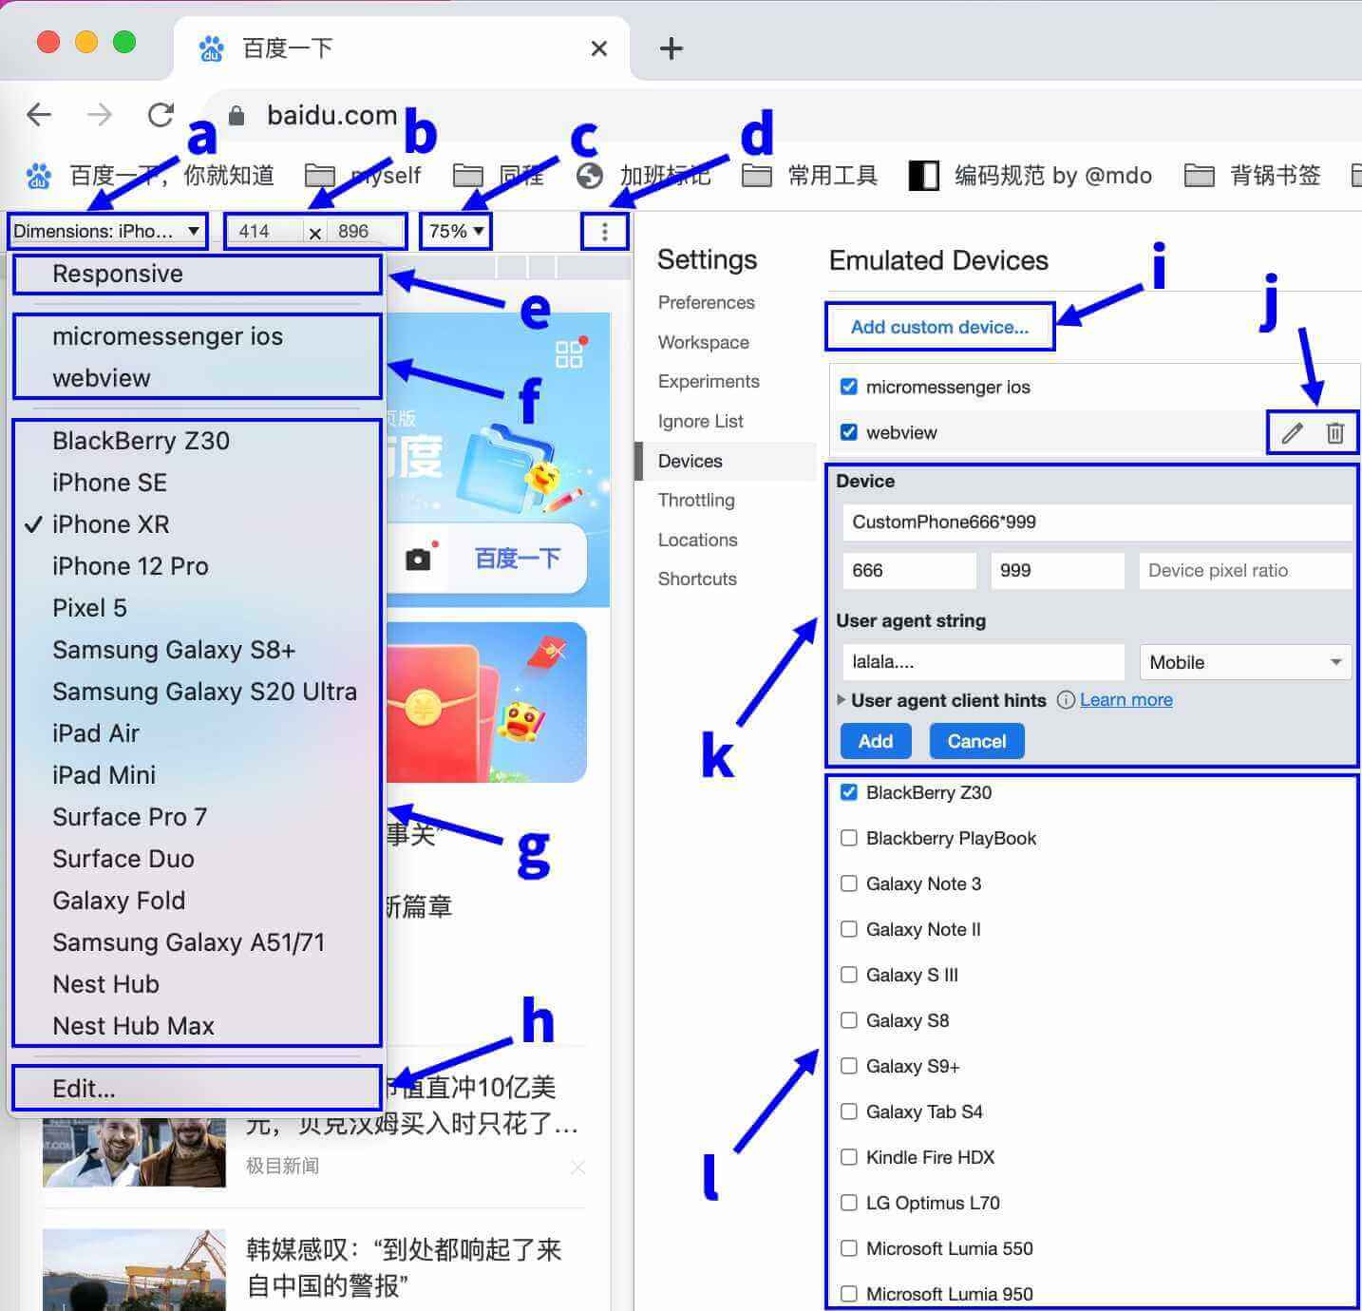Screen dimensions: 1362x1311
Task: Enable the Kindle Fire HDX checkbox
Action: (849, 1157)
